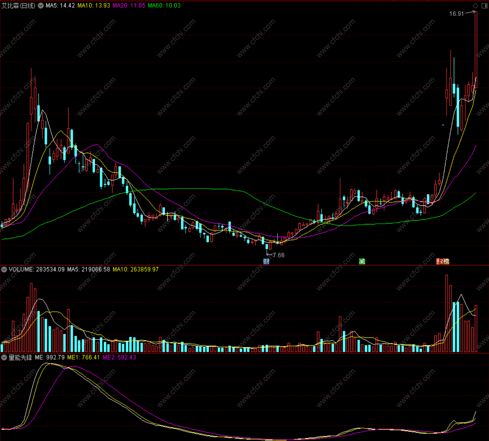Click the blue 财 financial report marker
Viewport: 489px width, 441px height.
tap(266, 261)
